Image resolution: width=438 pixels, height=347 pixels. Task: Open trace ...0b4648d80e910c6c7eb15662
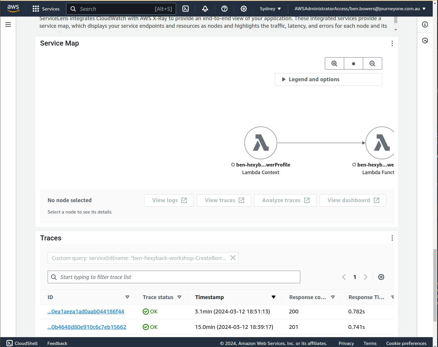click(x=87, y=327)
